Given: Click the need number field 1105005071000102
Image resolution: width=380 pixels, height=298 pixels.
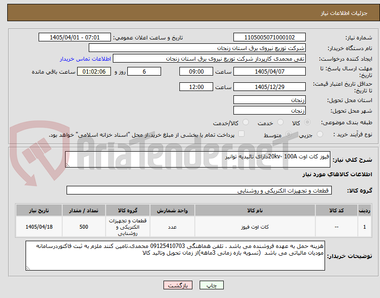Looking at the screenshot, I should pyautogui.click(x=270, y=37).
